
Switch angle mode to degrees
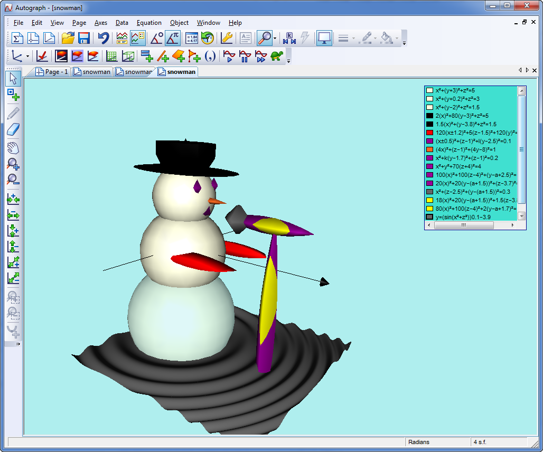pos(156,38)
